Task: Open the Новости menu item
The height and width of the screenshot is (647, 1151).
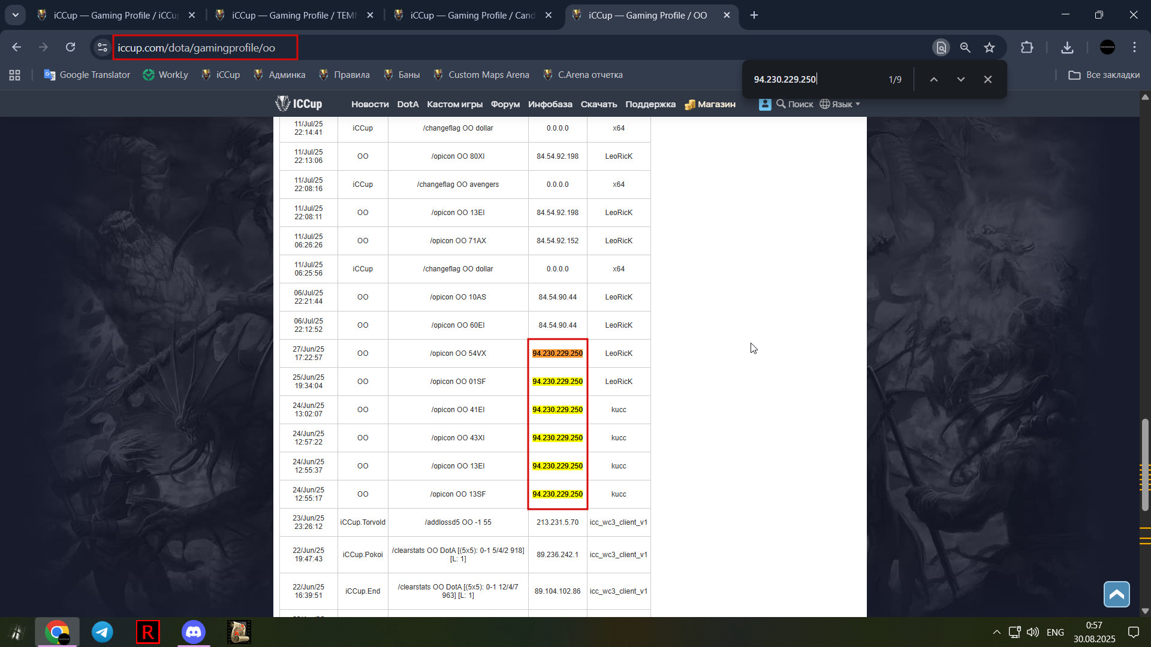Action: click(370, 104)
